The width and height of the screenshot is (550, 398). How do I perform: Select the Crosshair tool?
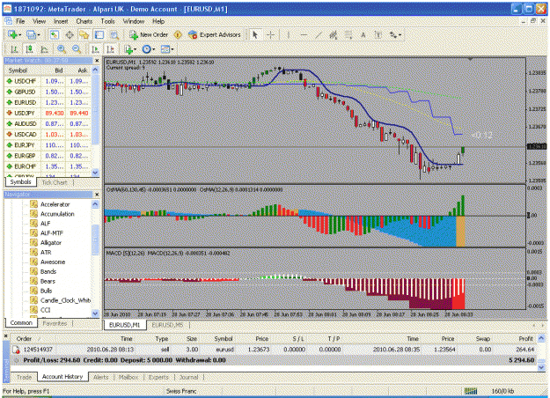tap(270, 34)
